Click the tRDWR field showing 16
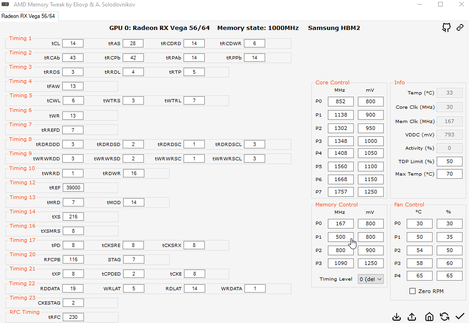Image resolution: width=469 pixels, height=323 pixels. pos(134,173)
